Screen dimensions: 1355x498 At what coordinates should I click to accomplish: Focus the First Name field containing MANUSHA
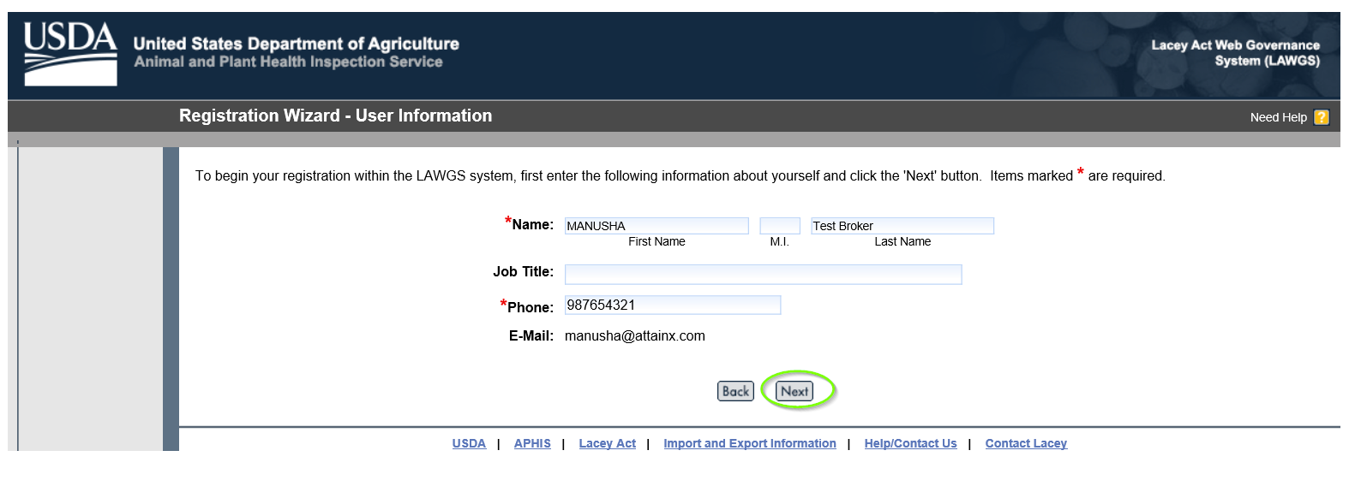[x=656, y=226]
